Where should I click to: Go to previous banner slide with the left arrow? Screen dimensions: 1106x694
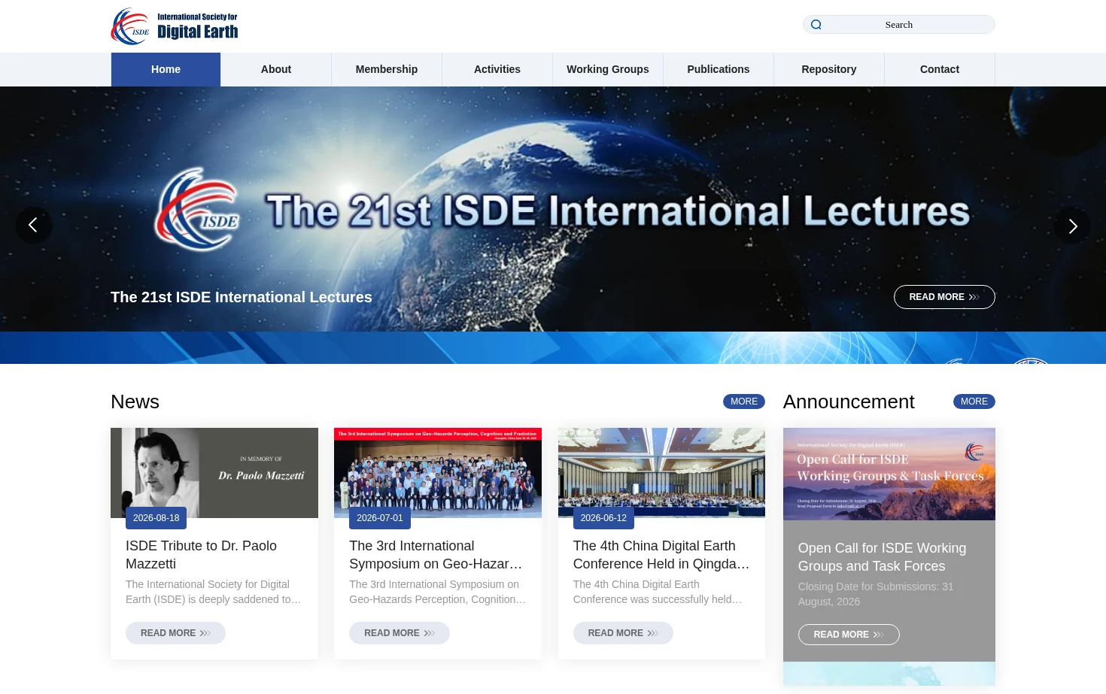34,226
